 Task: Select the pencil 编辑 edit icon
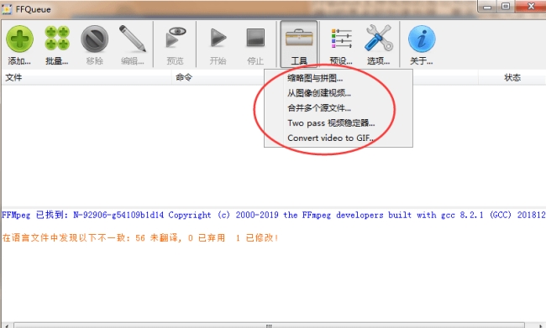tap(133, 39)
